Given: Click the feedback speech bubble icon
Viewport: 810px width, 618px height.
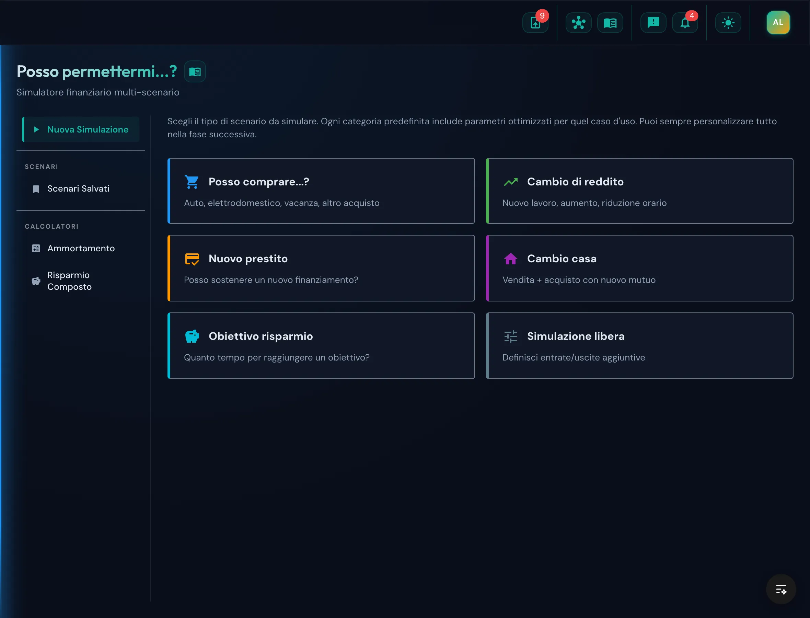Looking at the screenshot, I should [x=653, y=23].
